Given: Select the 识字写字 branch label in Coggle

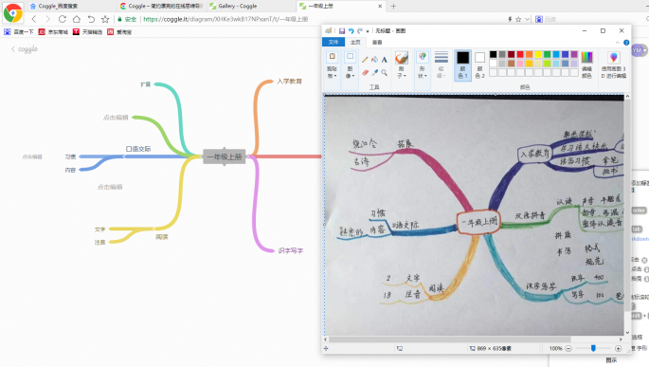Looking at the screenshot, I should pos(291,250).
